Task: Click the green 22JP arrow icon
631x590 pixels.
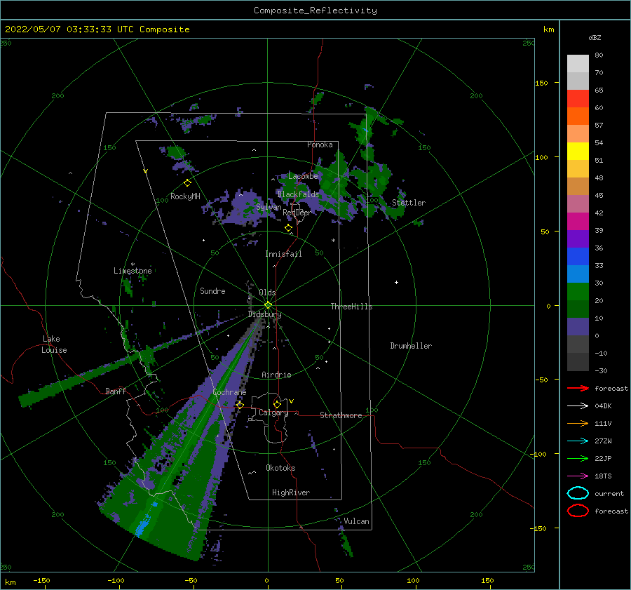Action: [x=578, y=458]
